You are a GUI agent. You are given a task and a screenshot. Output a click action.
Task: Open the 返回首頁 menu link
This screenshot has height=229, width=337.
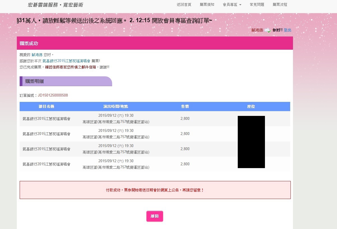coord(184,5)
